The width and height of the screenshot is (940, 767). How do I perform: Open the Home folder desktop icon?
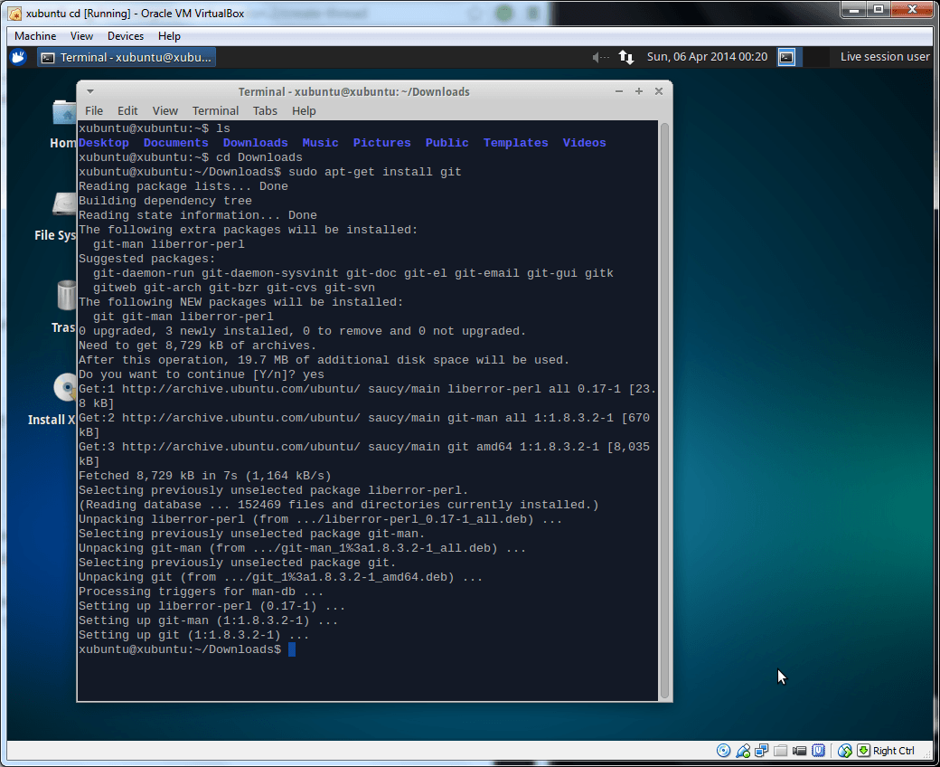click(x=63, y=125)
